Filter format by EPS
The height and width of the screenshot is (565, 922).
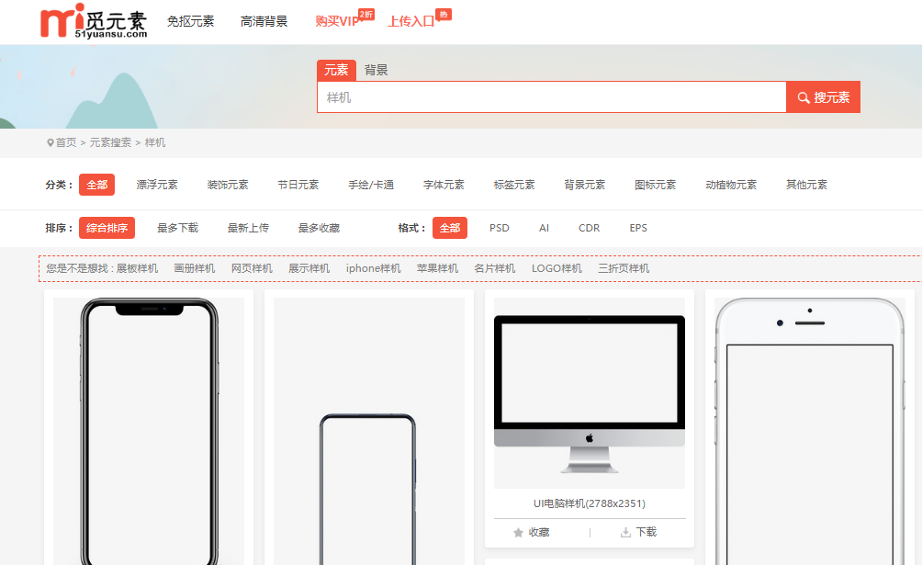(x=638, y=228)
